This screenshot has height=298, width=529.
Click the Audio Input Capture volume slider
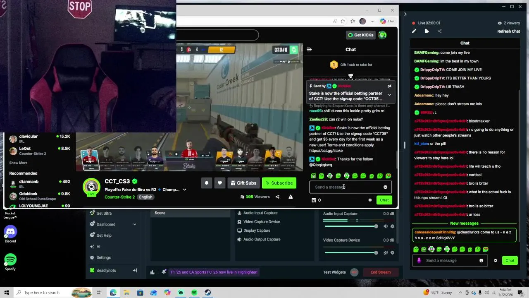351,226
